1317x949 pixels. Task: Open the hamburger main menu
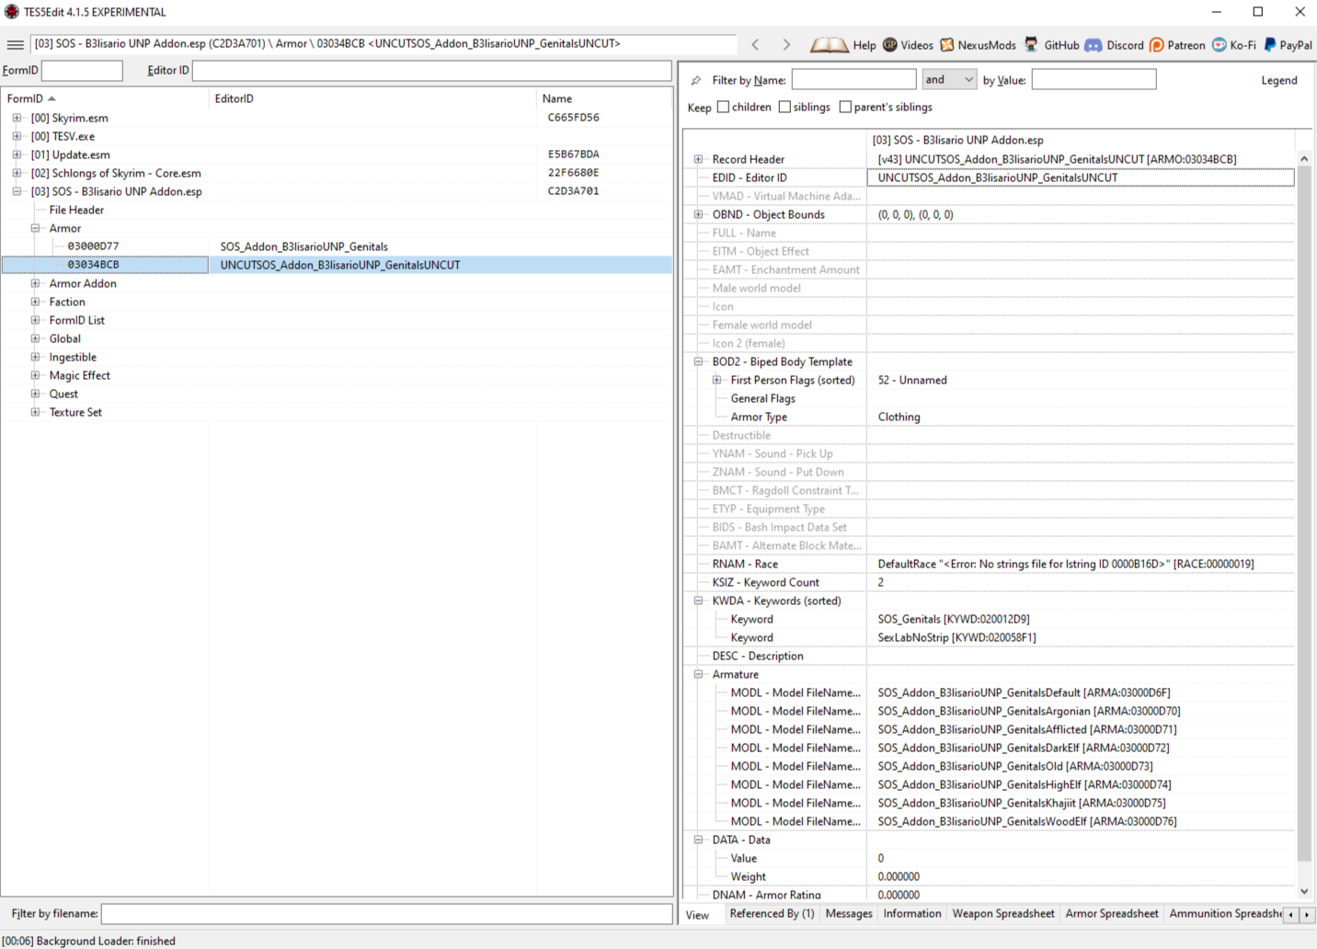[x=16, y=44]
